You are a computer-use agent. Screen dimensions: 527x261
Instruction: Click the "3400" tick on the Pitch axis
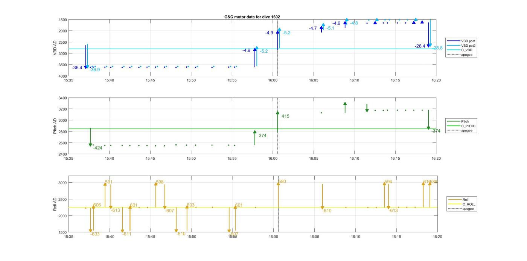point(63,98)
